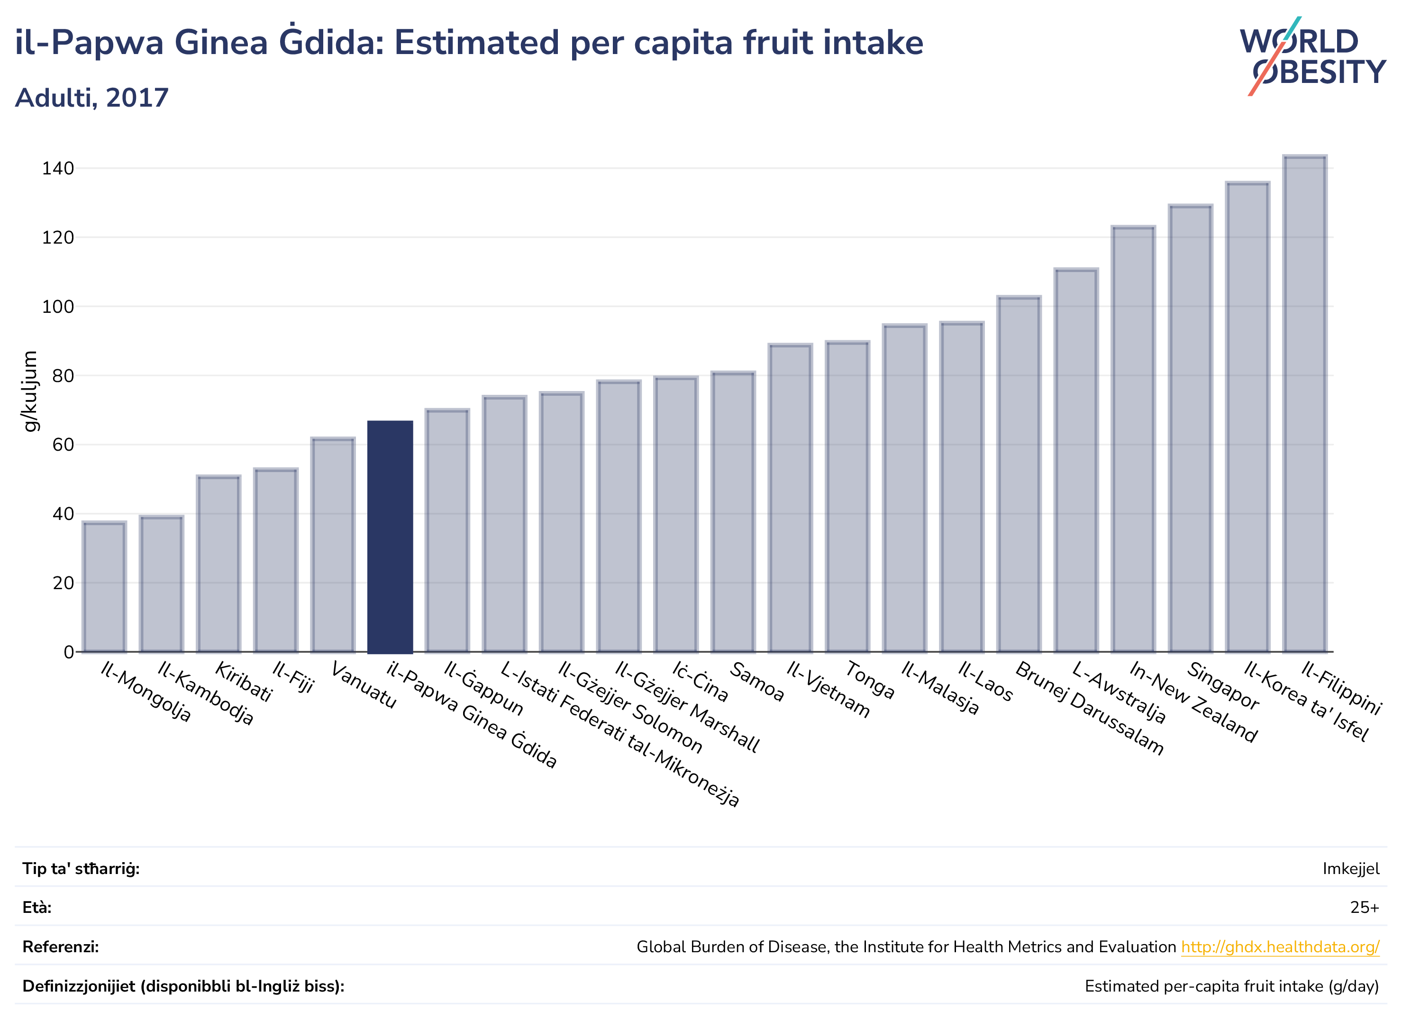Screen dimensions: 1402x1029
Task: Click the Adulti, 2017 subtitle
Action: point(91,98)
